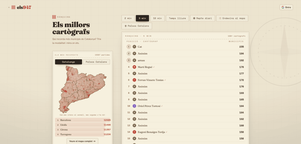Switch to Temps lliure mode
The width and height of the screenshot is (301, 144).
coord(177,18)
